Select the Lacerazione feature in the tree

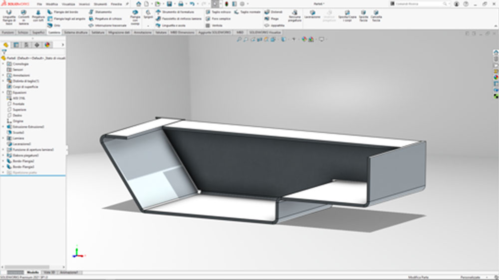(21, 144)
